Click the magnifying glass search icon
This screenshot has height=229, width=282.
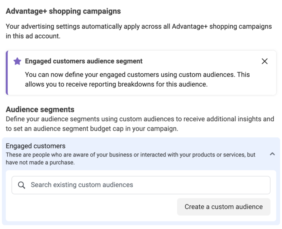pos(21,185)
